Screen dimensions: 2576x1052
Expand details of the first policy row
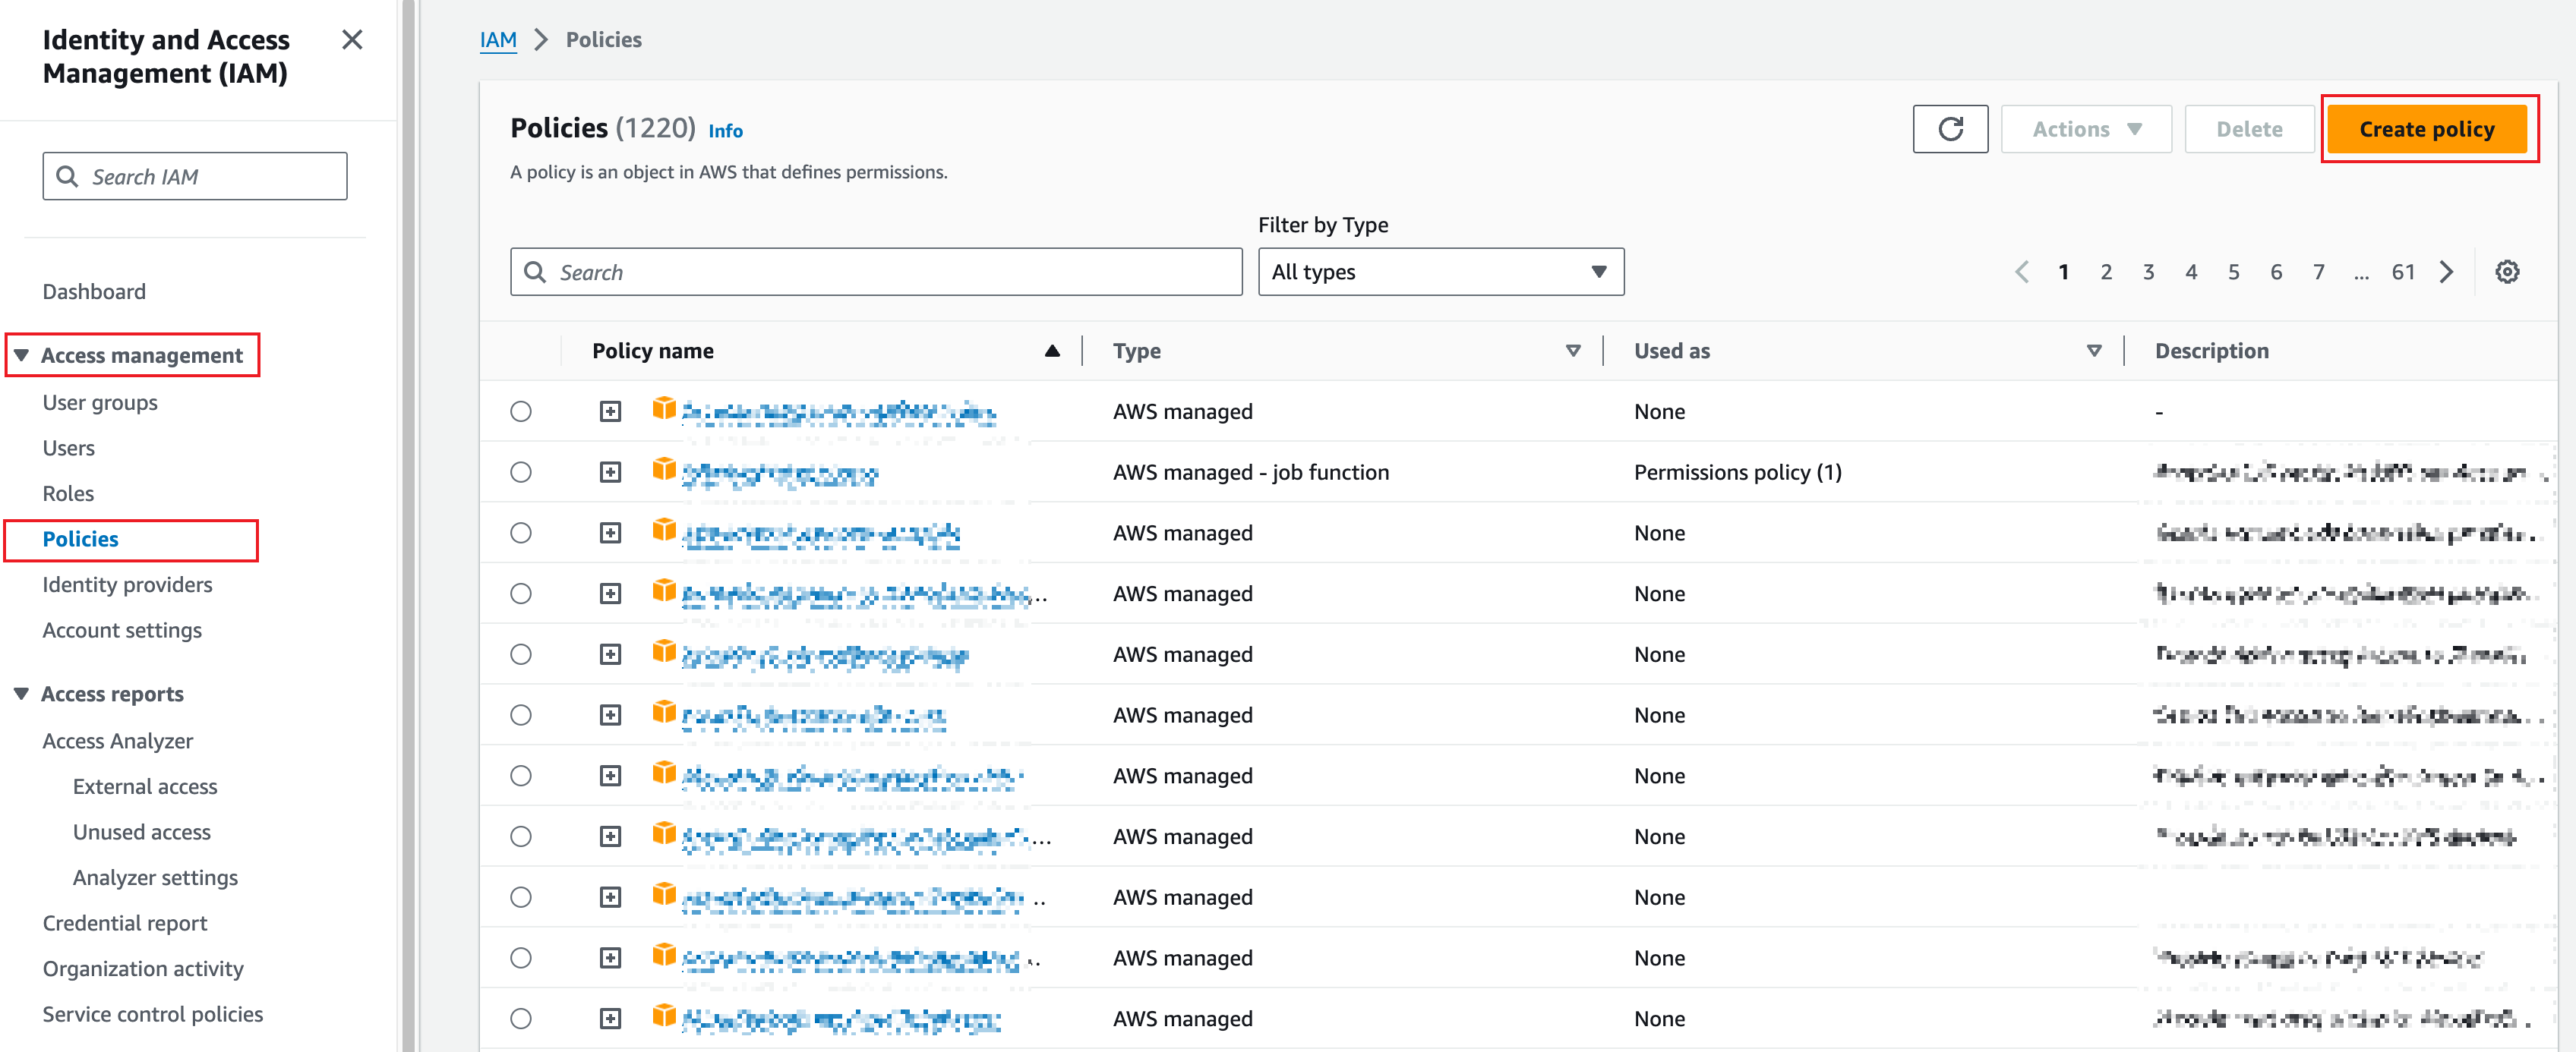coord(610,411)
